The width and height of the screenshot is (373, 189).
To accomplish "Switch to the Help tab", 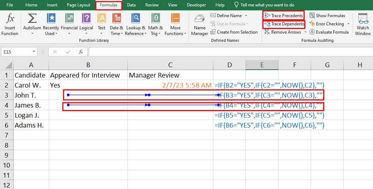I will 220,5.
